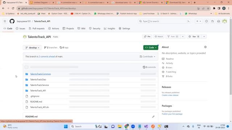Viewport: 232px width, 130px height.
Task: Open the weather widget on taskbar
Action: click(11, 126)
